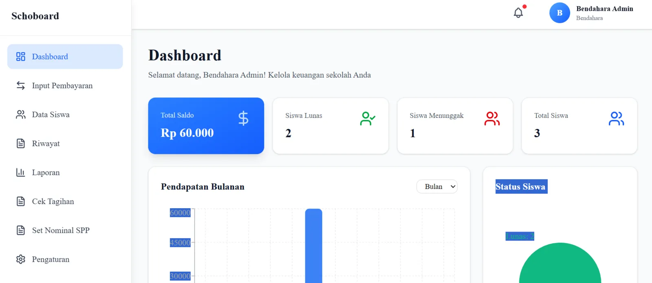Click the Total Siswa count 3
Image resolution: width=652 pixels, height=283 pixels.
tap(537, 133)
